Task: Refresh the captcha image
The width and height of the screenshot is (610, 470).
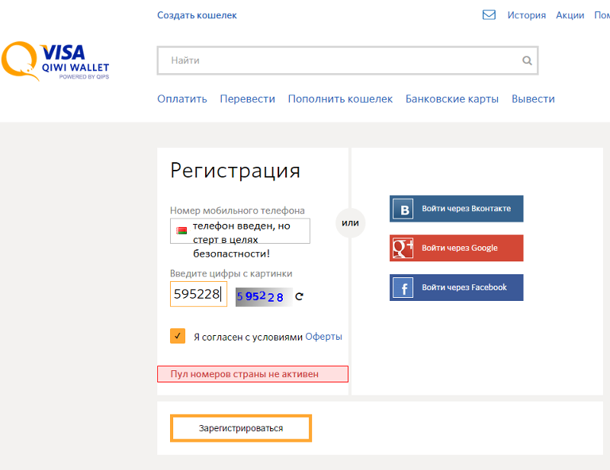Action: point(299,296)
